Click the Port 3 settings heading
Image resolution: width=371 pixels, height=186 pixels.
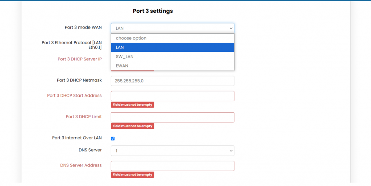point(153,11)
